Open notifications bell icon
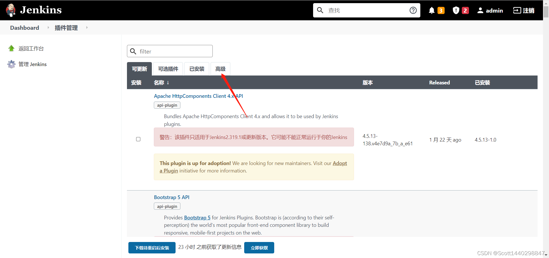549x258 pixels. [431, 11]
